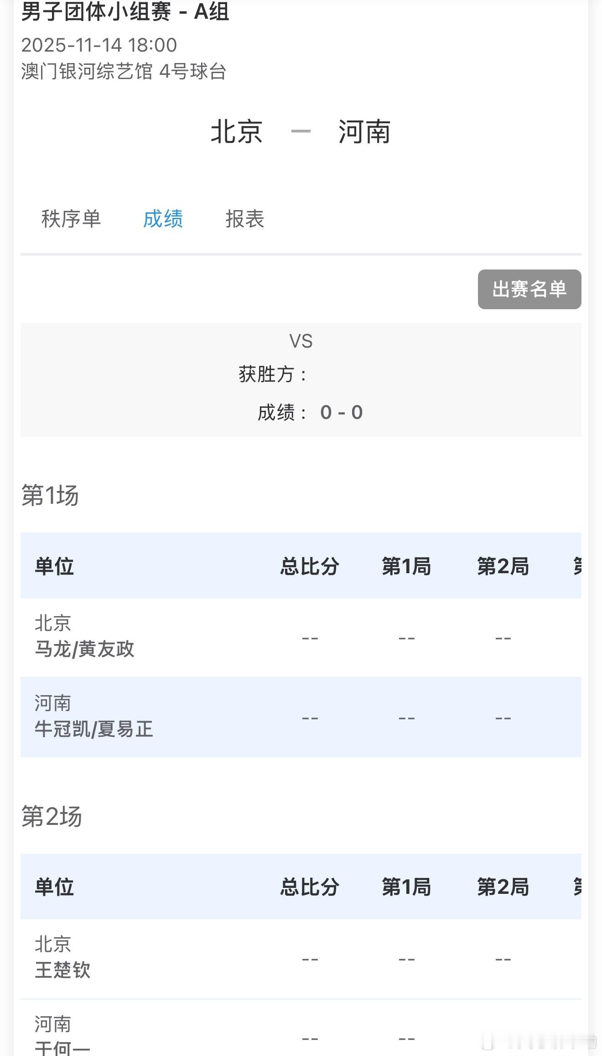Click the 第1场 section heading
Viewport: 602px width, 1056px height.
[50, 496]
